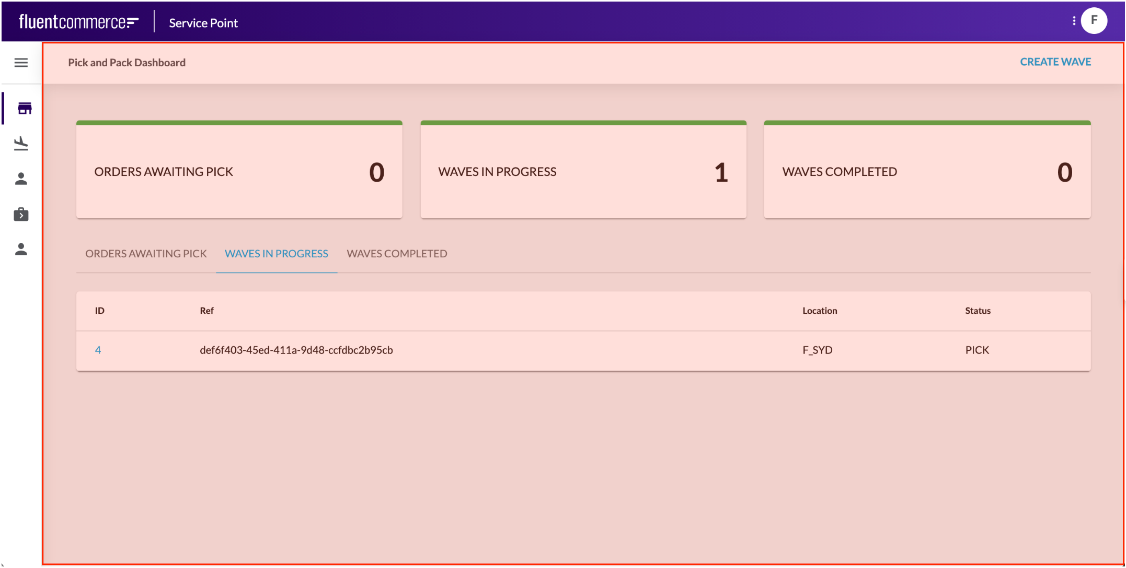Open the airplane landing sidebar icon
This screenshot has width=1126, height=568.
pos(21,144)
